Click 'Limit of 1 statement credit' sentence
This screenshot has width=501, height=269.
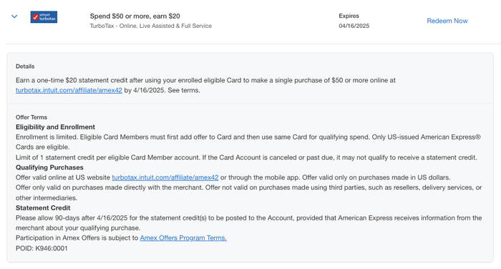click(x=246, y=157)
